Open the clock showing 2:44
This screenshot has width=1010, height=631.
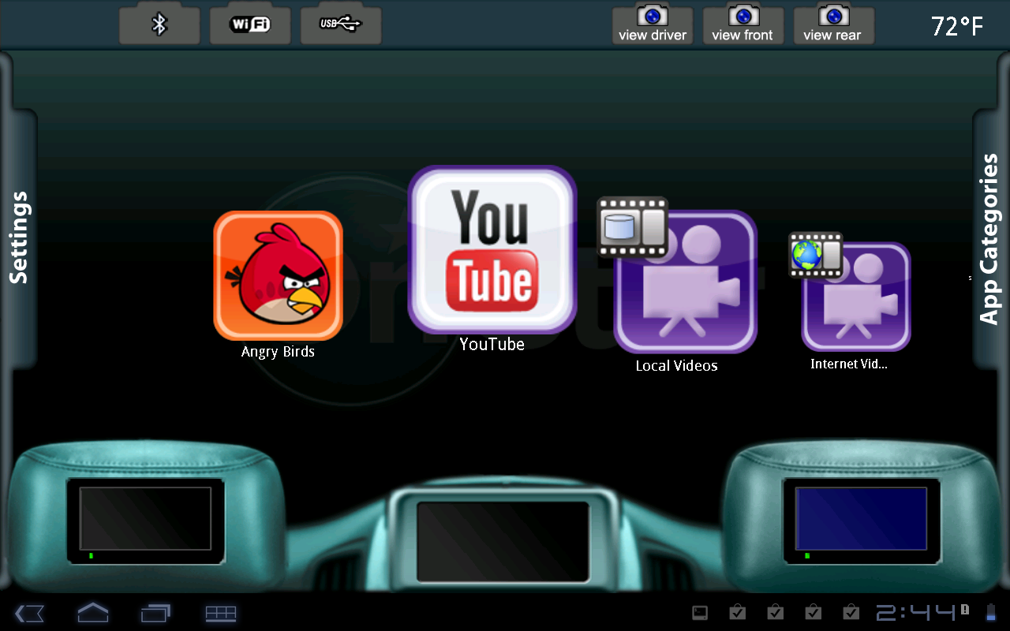click(916, 613)
